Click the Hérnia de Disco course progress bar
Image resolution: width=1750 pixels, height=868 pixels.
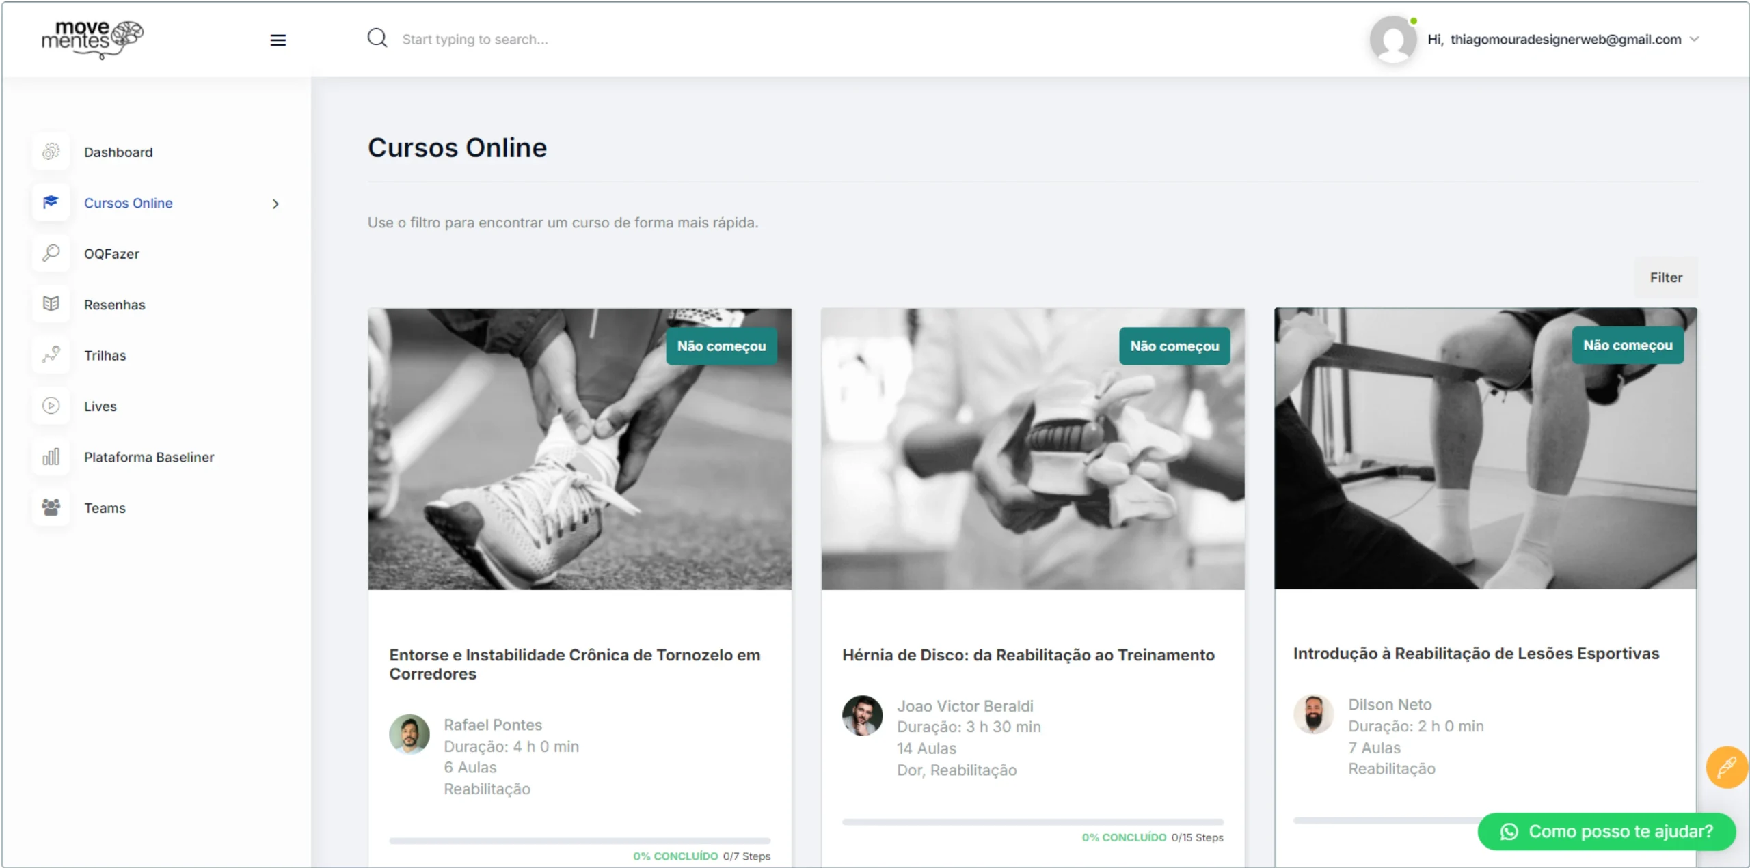[1033, 822]
